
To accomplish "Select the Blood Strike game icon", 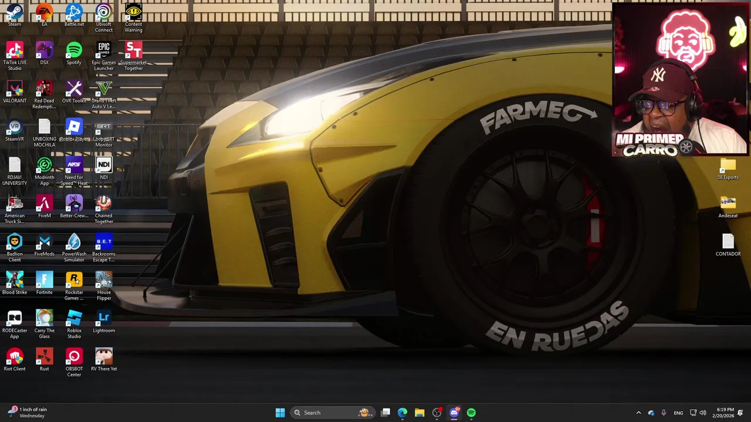I will (x=15, y=283).
